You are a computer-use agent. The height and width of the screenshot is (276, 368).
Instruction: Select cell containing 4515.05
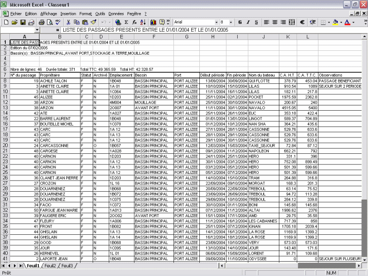click(x=288, y=108)
